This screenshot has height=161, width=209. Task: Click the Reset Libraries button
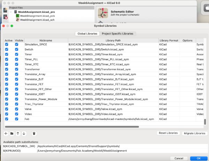[x=168, y=133]
